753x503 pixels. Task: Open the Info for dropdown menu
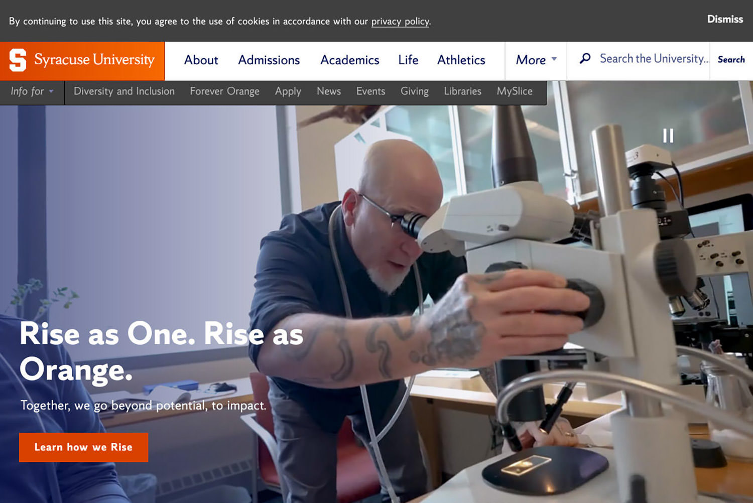pos(32,91)
